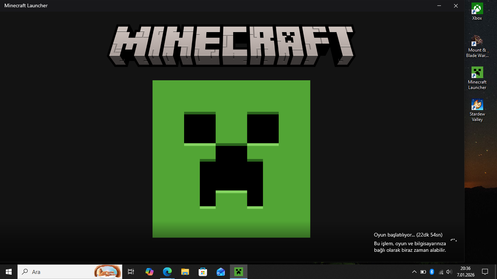Screen dimensions: 497x279
Task: Click the "Ara" taskbar search box
Action: (70, 272)
